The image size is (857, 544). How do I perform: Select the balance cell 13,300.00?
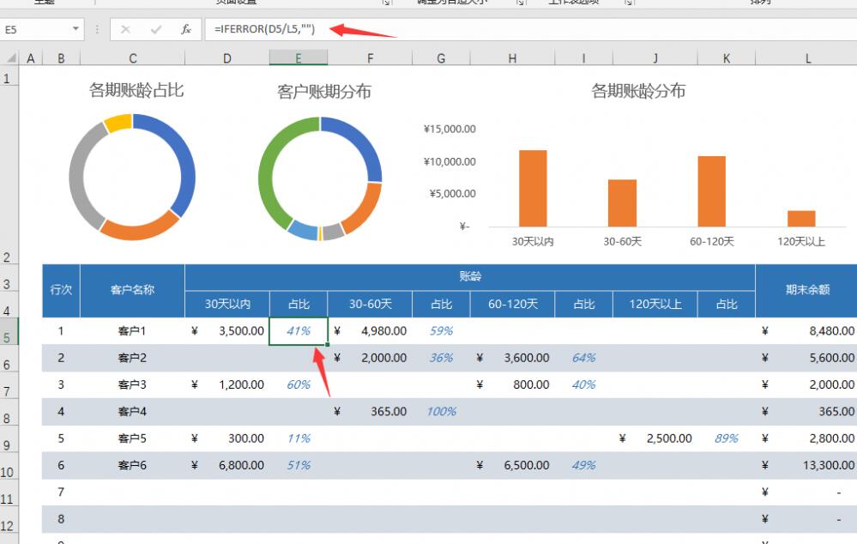point(806,465)
